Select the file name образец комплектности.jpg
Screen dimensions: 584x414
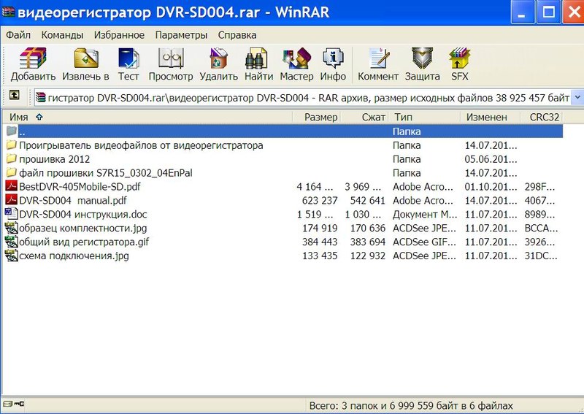(x=83, y=228)
